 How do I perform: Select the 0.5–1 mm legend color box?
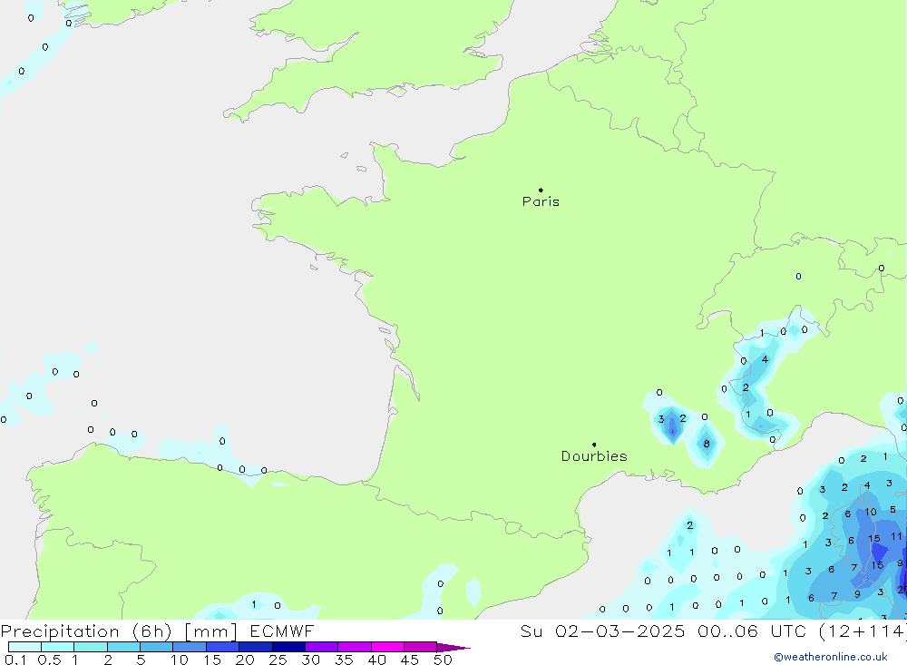click(x=58, y=647)
